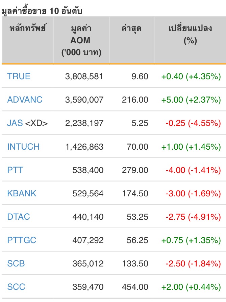This screenshot has height=302, width=226.
Task: Click the เปลี่ยนแปลง (%) column header
Action: [x=190, y=34]
